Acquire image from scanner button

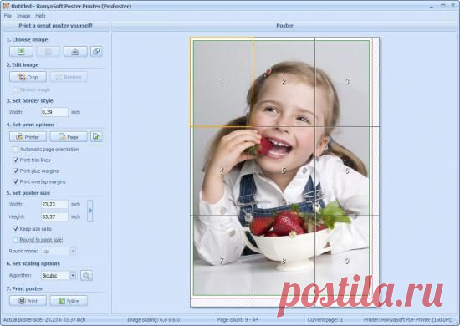(75, 52)
